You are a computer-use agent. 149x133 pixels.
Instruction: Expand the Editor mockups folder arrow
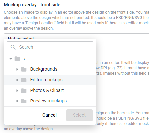[x=17, y=80]
